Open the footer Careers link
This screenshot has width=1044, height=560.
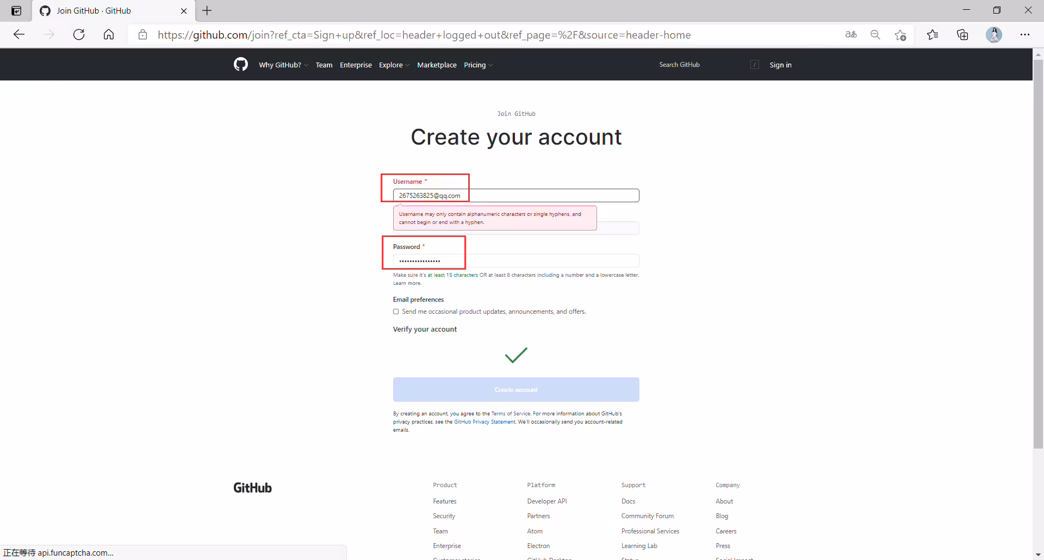[726, 531]
